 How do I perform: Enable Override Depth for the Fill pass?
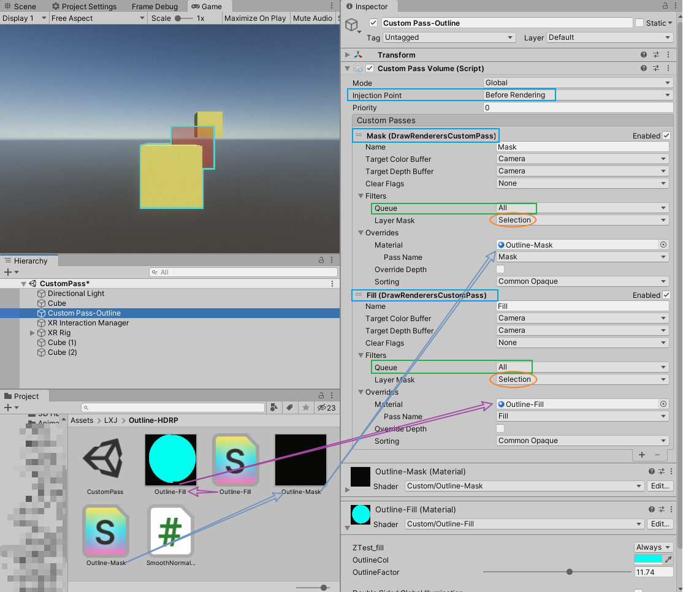(x=500, y=429)
